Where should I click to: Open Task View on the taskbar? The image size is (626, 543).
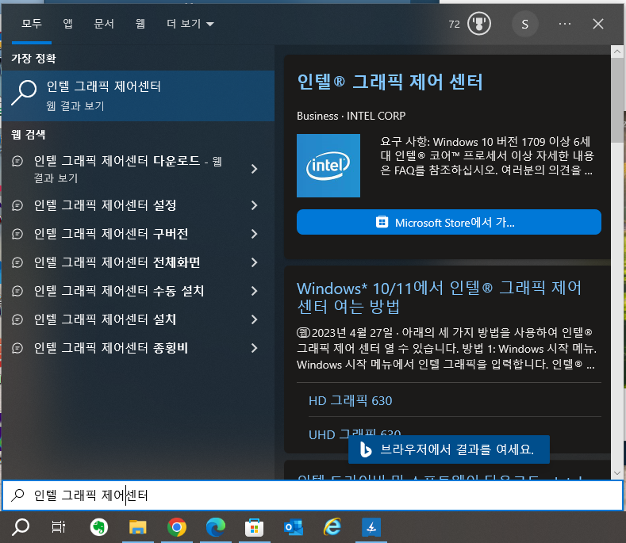[59, 527]
